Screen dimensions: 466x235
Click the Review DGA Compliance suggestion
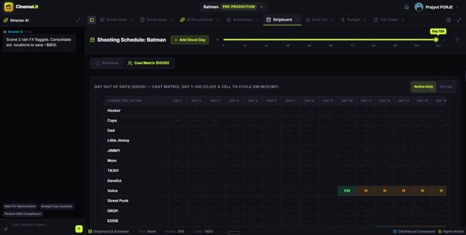(23, 214)
